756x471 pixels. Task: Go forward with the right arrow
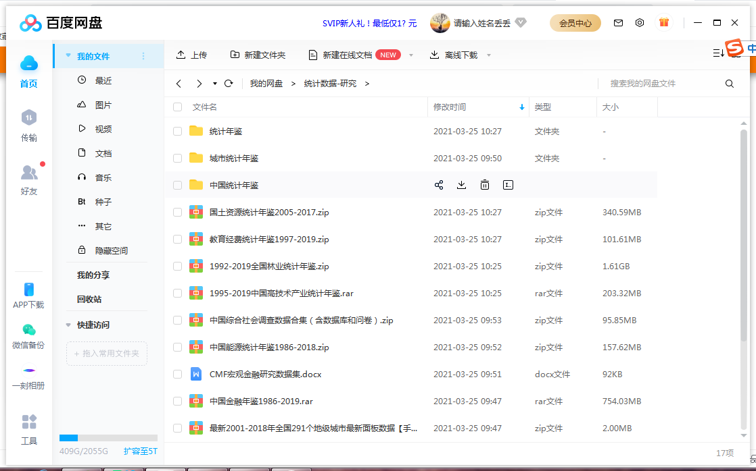[x=199, y=84]
